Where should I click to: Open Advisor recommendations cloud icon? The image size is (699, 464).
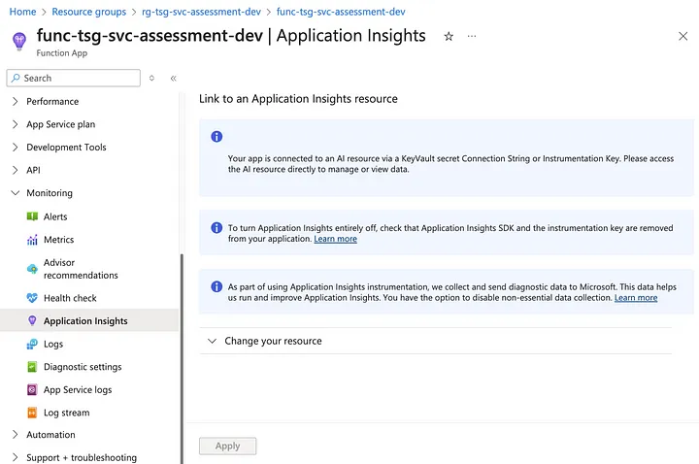point(32,269)
